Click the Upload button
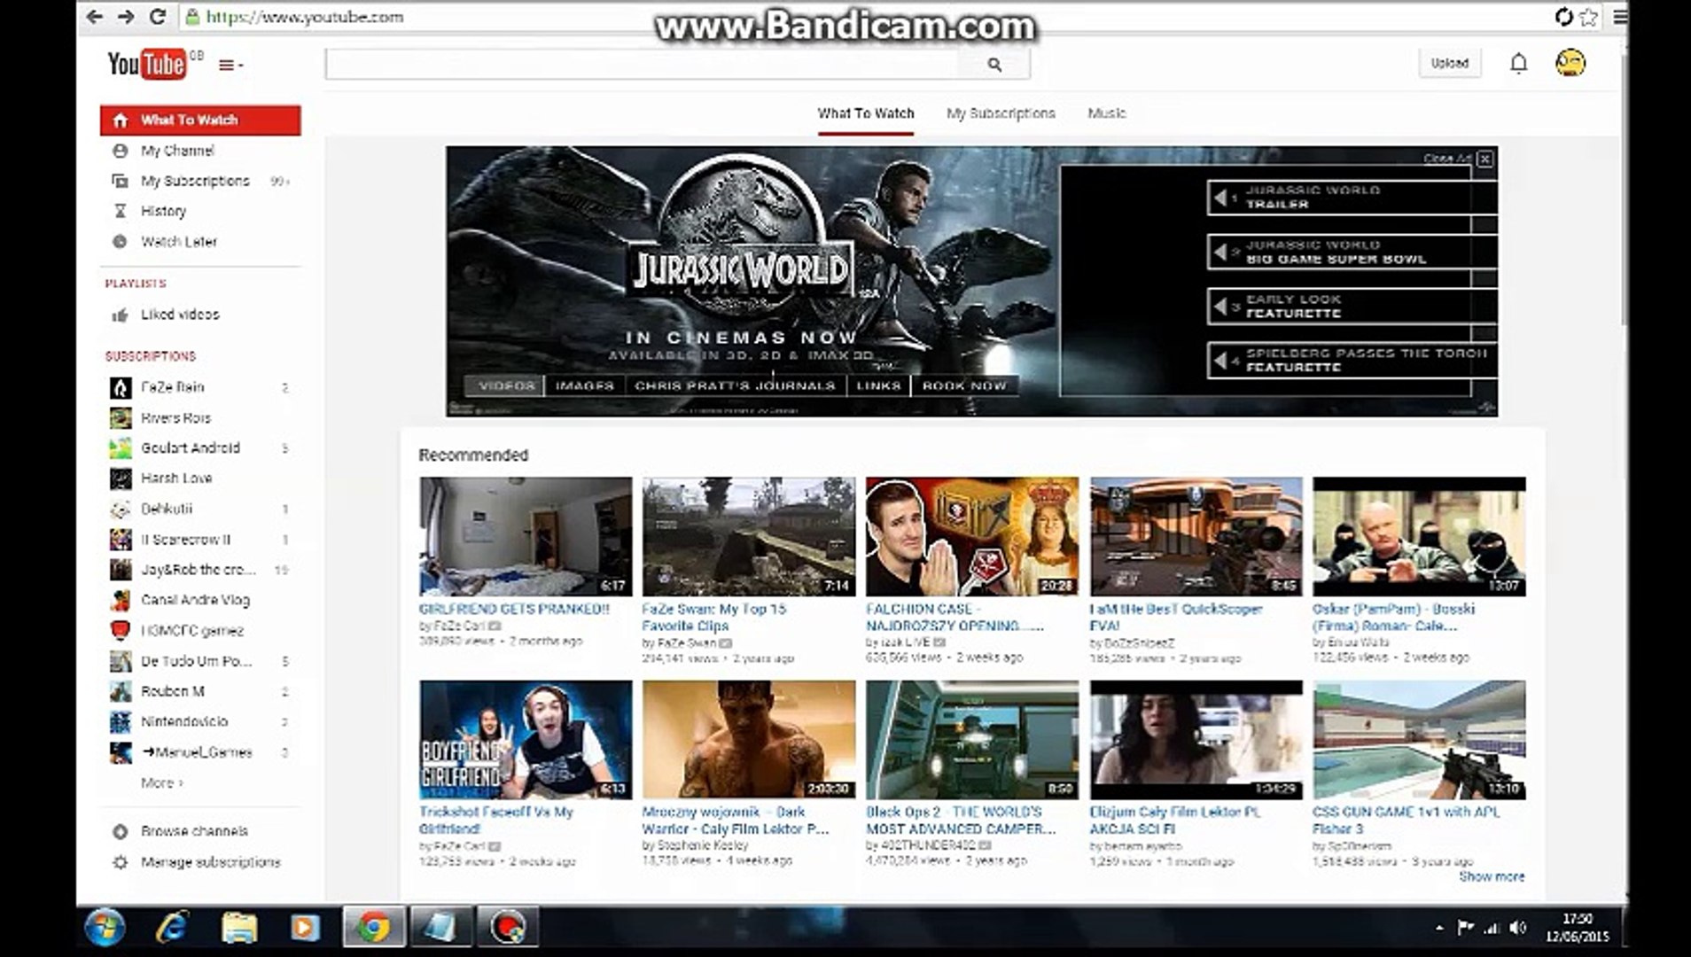1691x957 pixels. coord(1448,63)
